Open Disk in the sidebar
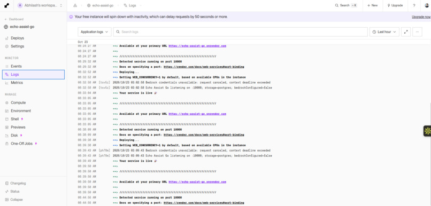This screenshot has width=431, height=206. click(x=14, y=136)
